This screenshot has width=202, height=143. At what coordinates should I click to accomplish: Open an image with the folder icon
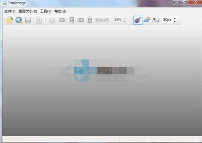[10, 20]
